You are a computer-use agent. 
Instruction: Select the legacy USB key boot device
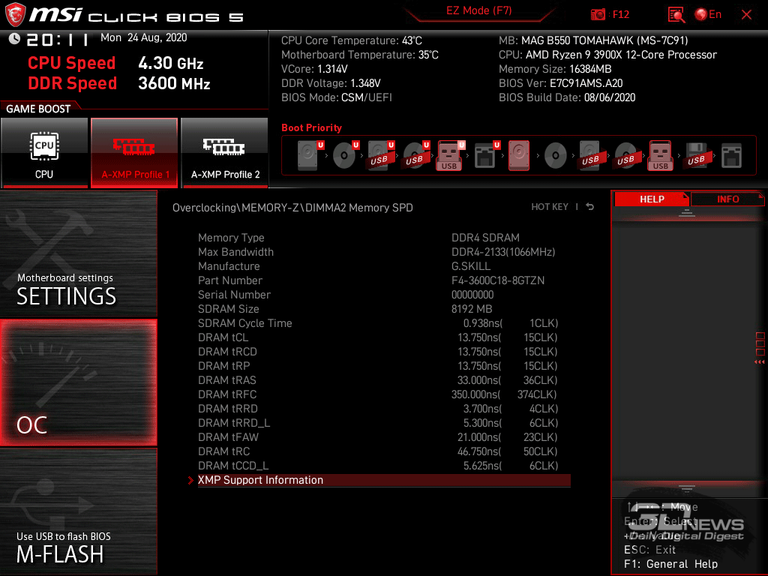coord(661,155)
